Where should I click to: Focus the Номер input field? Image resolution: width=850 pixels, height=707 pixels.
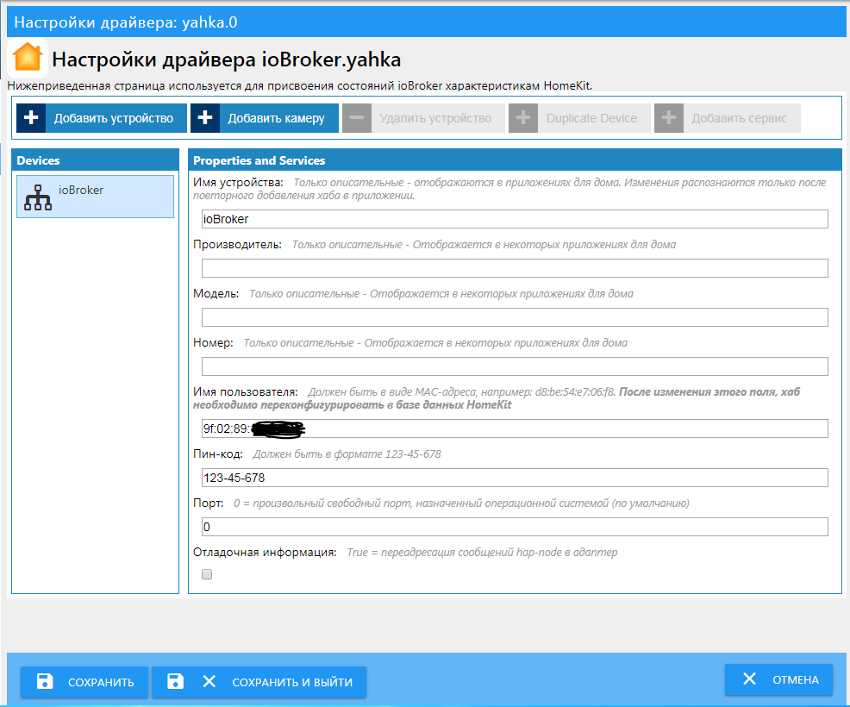tap(515, 366)
